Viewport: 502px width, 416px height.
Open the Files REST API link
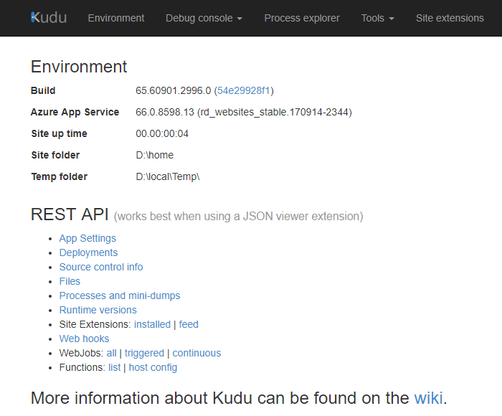[x=70, y=281]
